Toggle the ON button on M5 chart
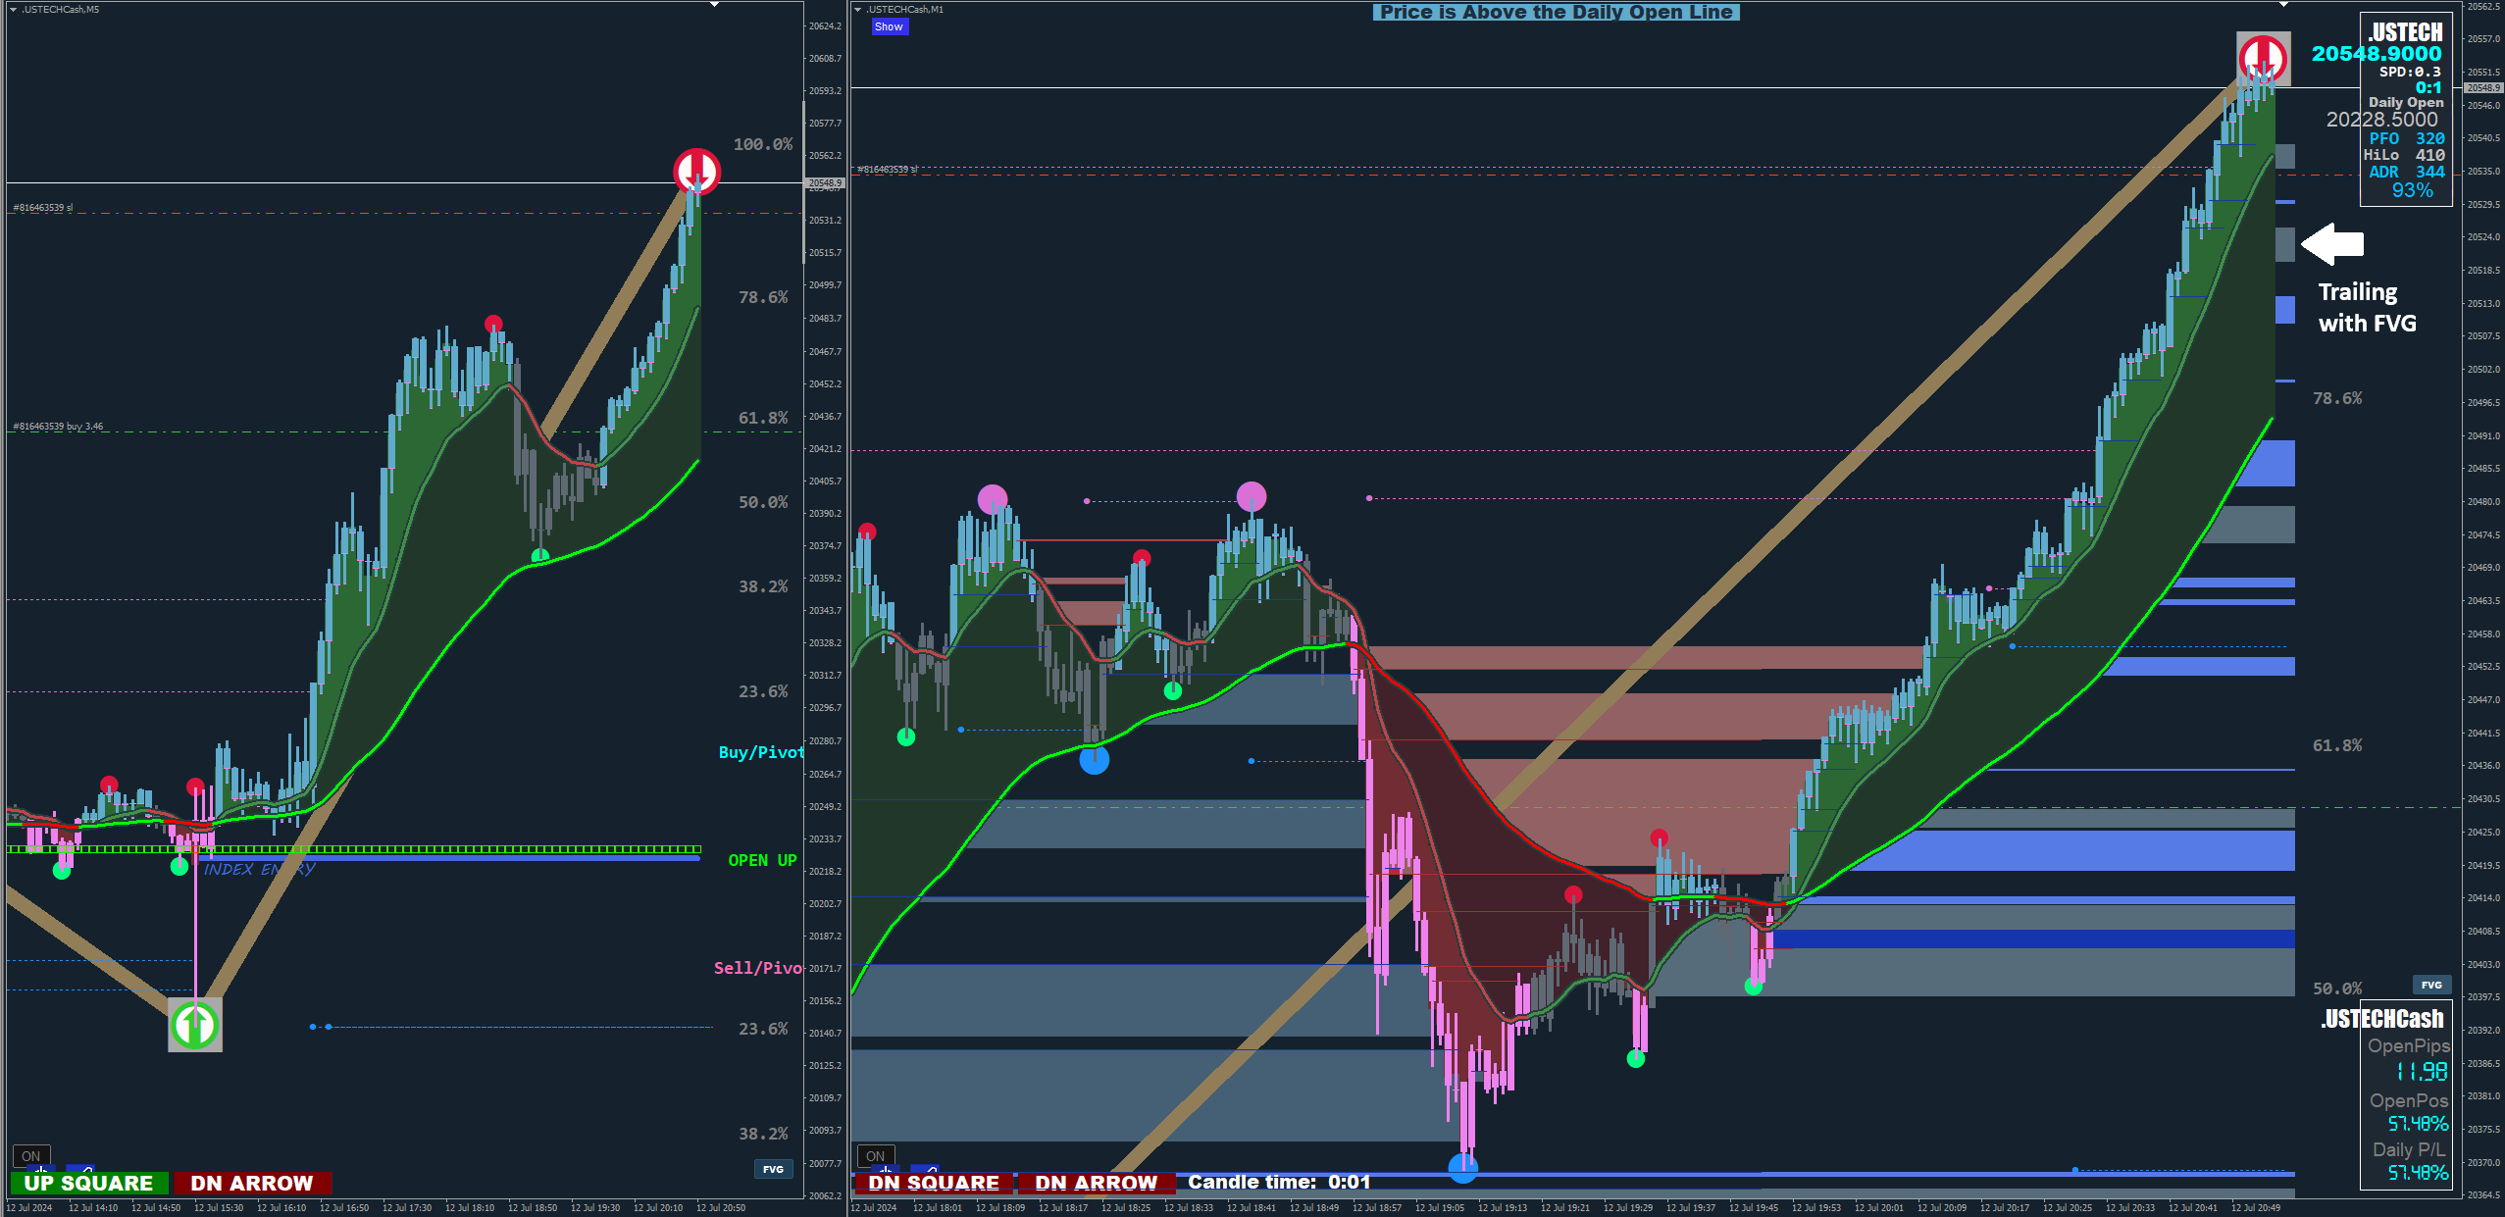 click(31, 1156)
